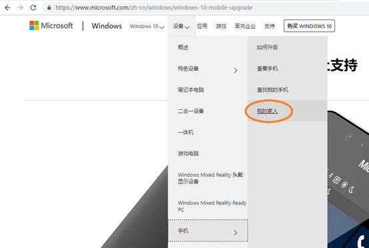Click the browser back arrow
The width and height of the screenshot is (369, 248).
pyautogui.click(x=7, y=8)
